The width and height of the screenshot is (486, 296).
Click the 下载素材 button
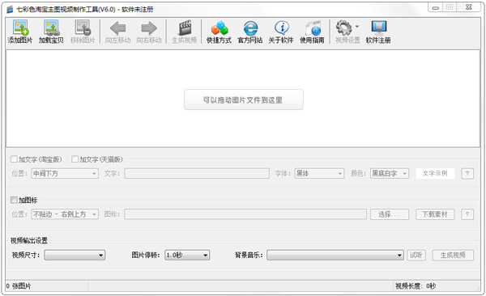435,214
